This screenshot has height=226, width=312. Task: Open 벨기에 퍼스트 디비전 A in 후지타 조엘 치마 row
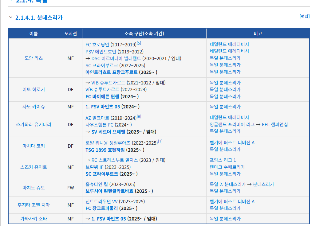pyautogui.click(x=232, y=201)
